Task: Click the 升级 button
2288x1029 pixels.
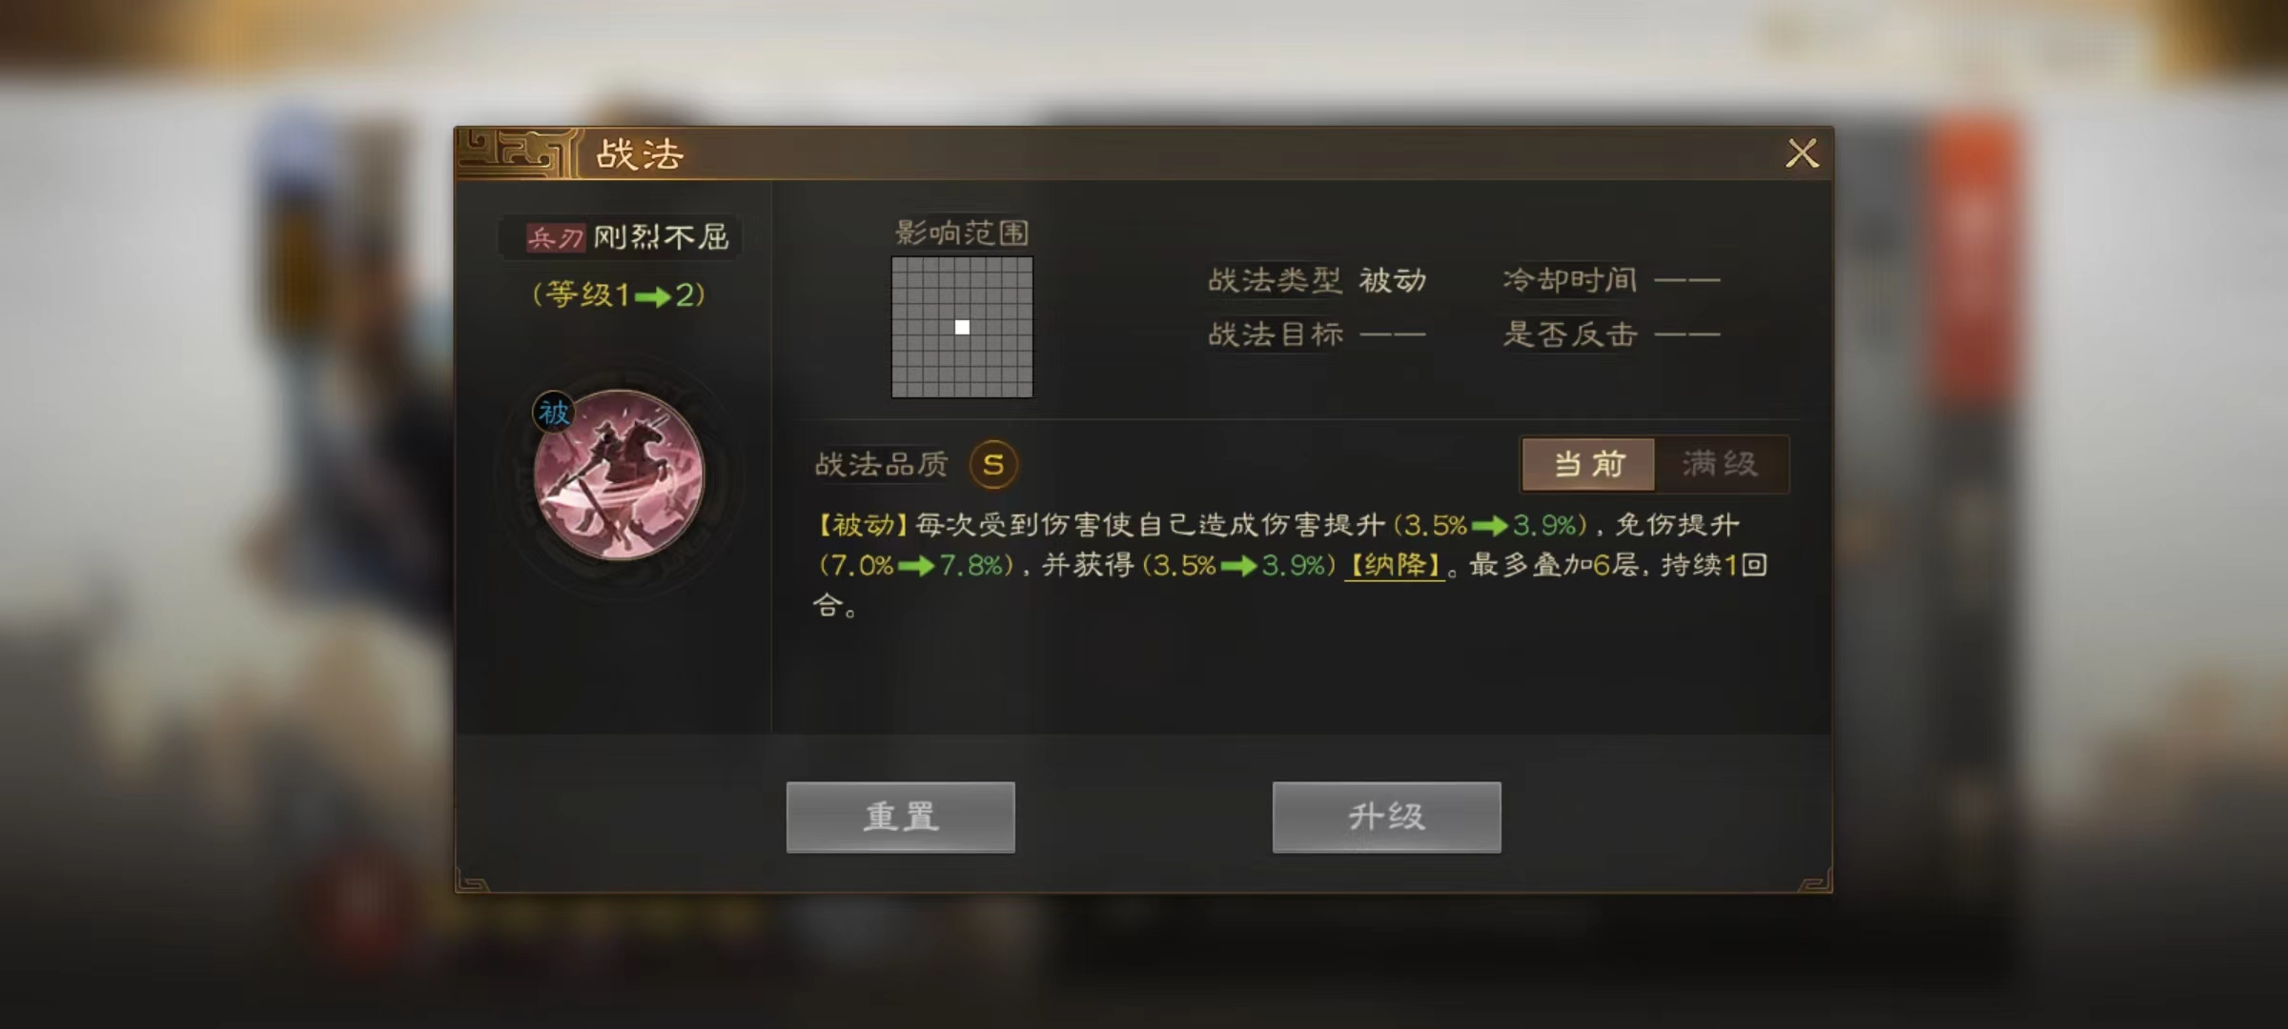Action: pyautogui.click(x=1386, y=817)
